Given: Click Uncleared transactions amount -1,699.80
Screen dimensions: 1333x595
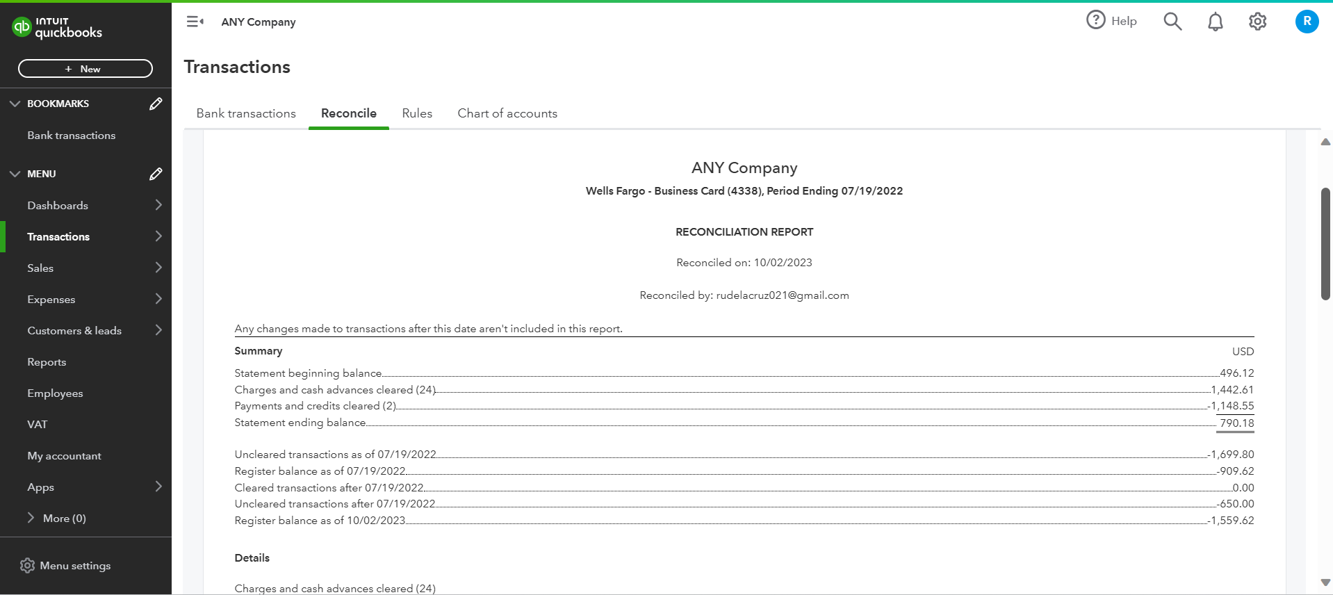Looking at the screenshot, I should pyautogui.click(x=1231, y=455).
